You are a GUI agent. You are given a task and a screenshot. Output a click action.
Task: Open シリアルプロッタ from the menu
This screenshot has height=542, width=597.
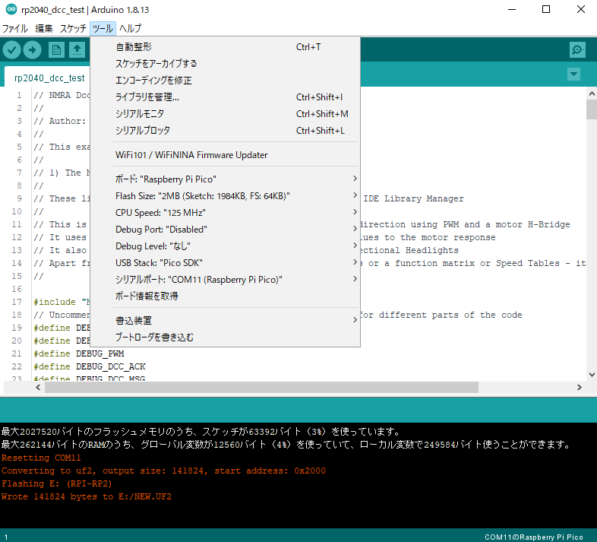143,131
